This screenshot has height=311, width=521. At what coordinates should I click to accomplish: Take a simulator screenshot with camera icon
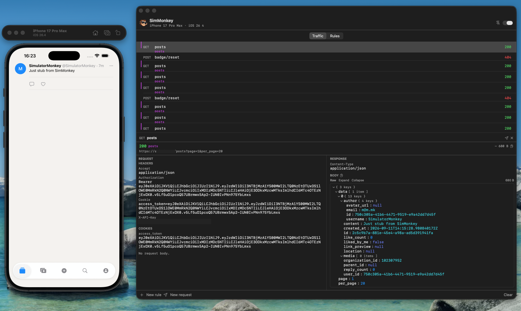click(107, 33)
